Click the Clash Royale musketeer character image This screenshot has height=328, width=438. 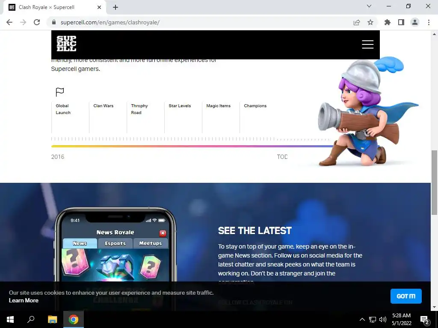pyautogui.click(x=367, y=111)
